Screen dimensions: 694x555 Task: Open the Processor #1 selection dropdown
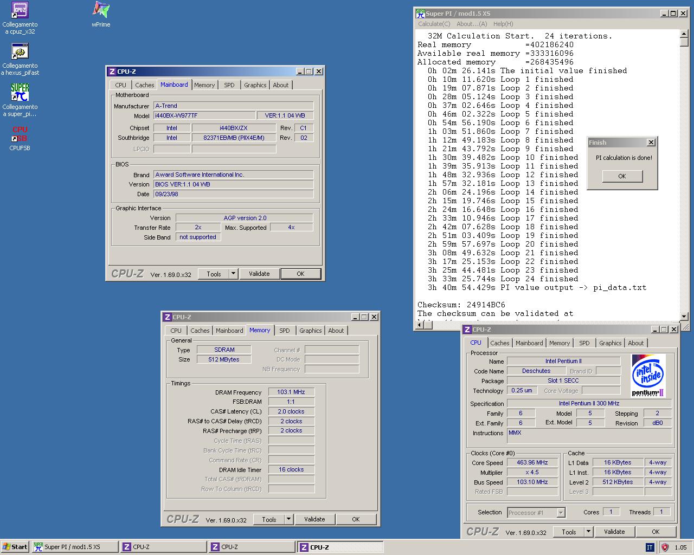536,512
